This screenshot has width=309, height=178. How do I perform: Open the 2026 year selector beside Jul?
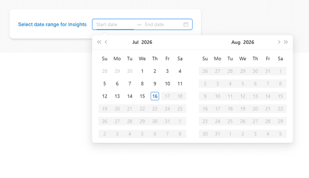147,42
